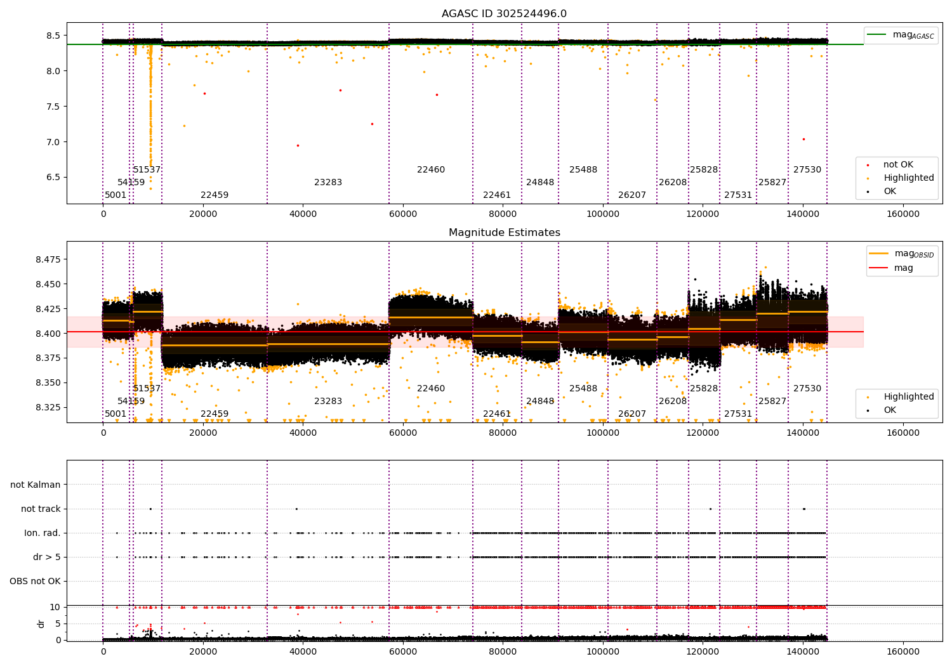This screenshot has width=952, height=666.
Task: Click obsid label 23283 in top panel
Action: click(328, 182)
